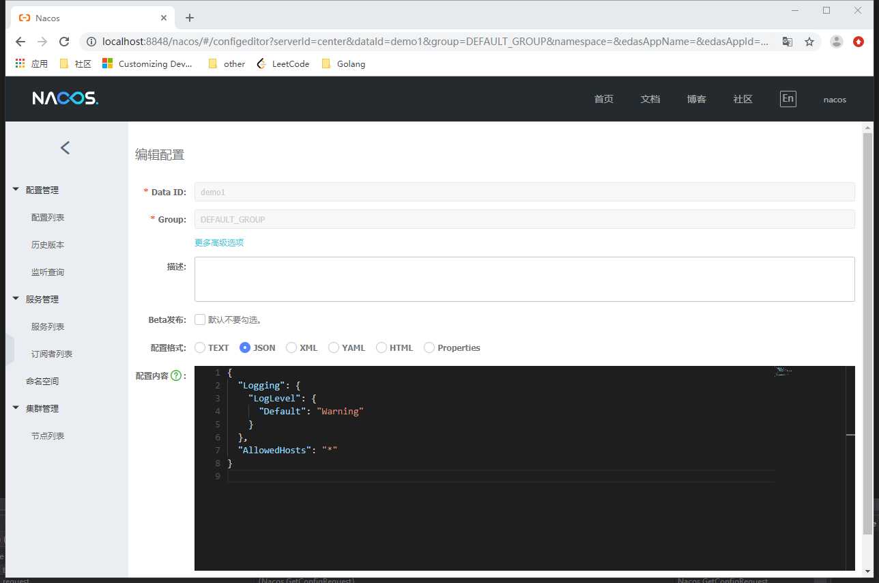Click the page vertical scrollbar
879x583 pixels.
pos(867,335)
